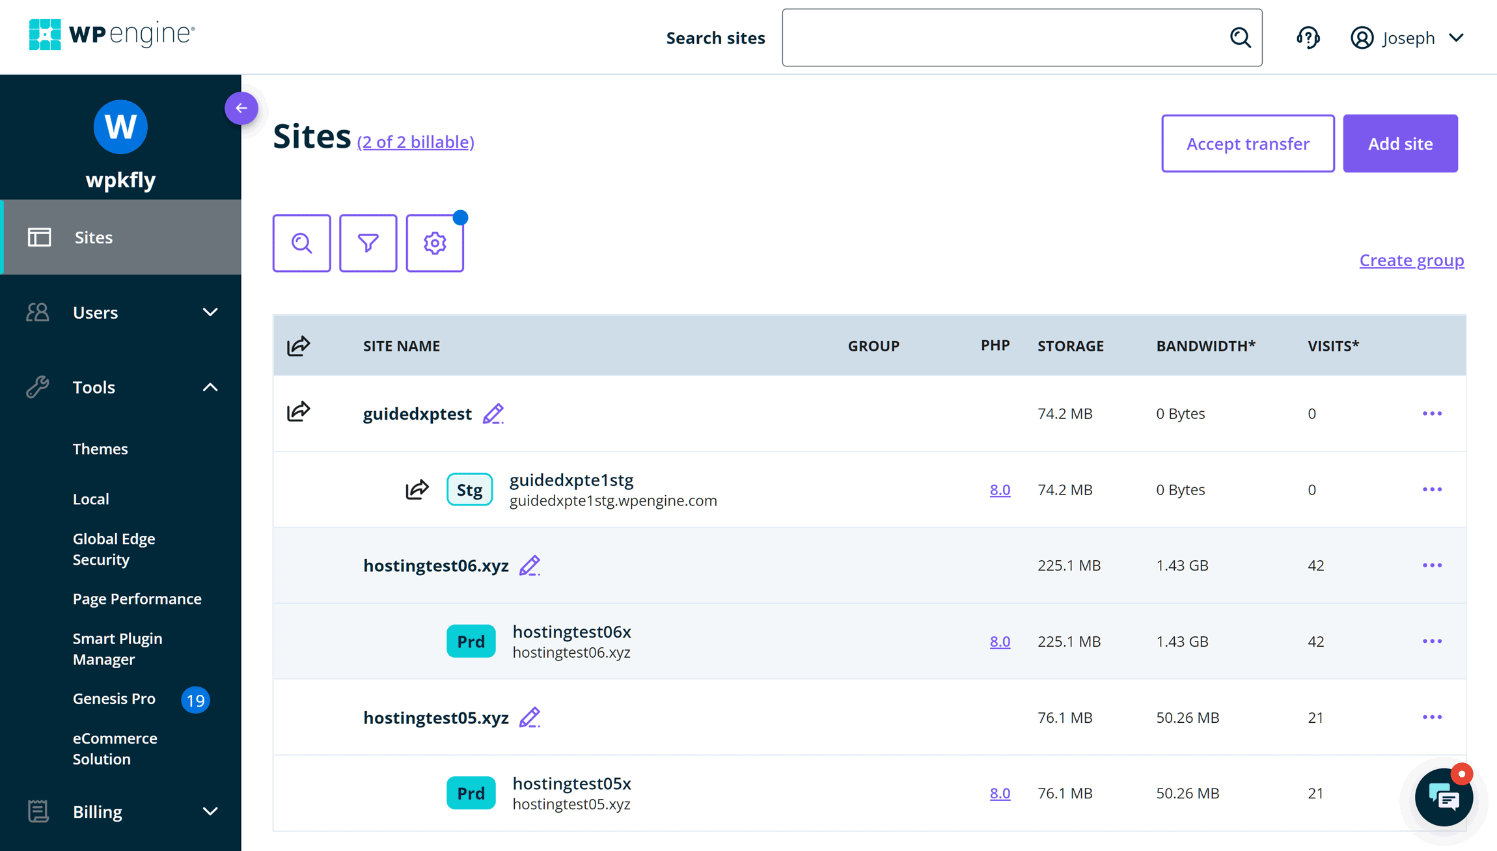Collapse the sidebar with the purple arrow
The image size is (1497, 851).
tap(241, 108)
